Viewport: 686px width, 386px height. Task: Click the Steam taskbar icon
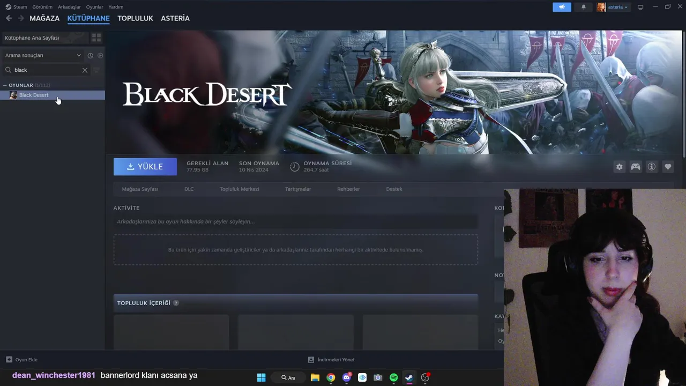[409, 377]
